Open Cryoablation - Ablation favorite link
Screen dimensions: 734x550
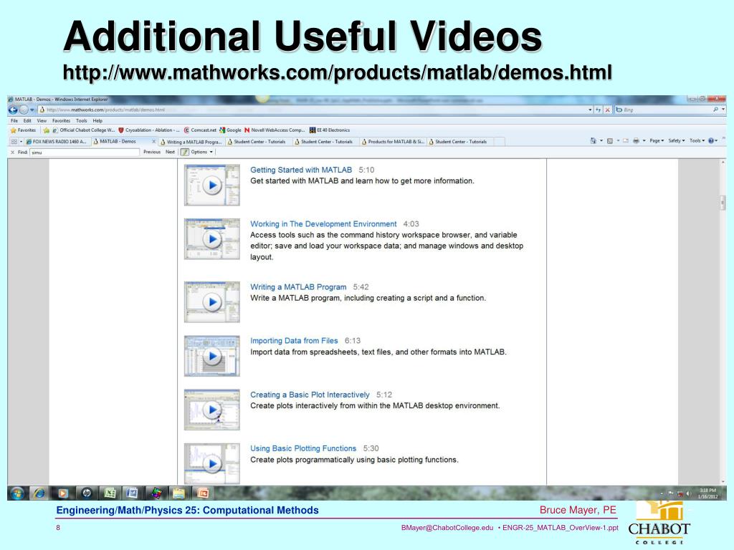click(x=149, y=130)
